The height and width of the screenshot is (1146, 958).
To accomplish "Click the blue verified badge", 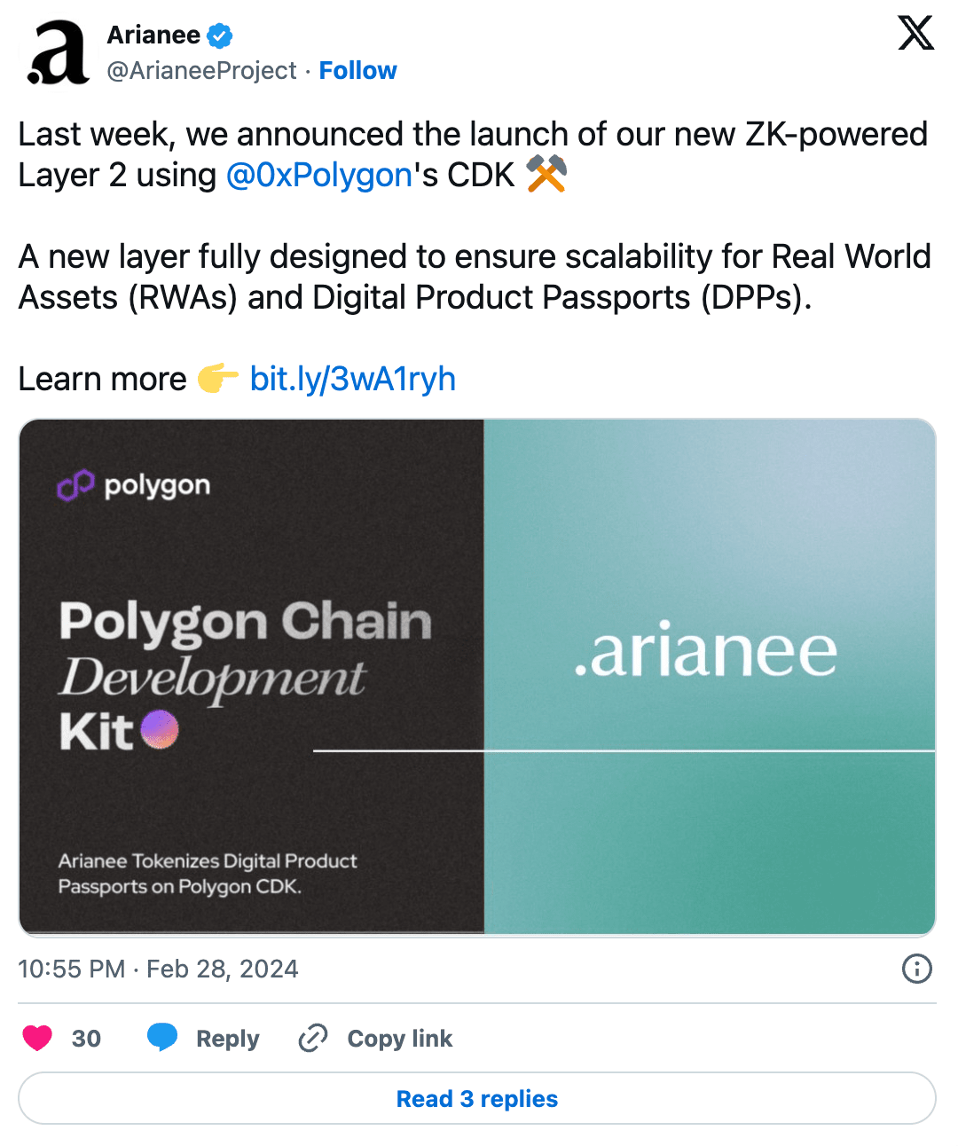I will point(220,35).
